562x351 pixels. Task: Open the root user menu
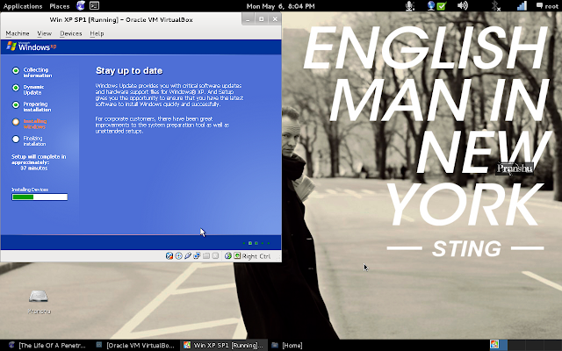point(547,6)
